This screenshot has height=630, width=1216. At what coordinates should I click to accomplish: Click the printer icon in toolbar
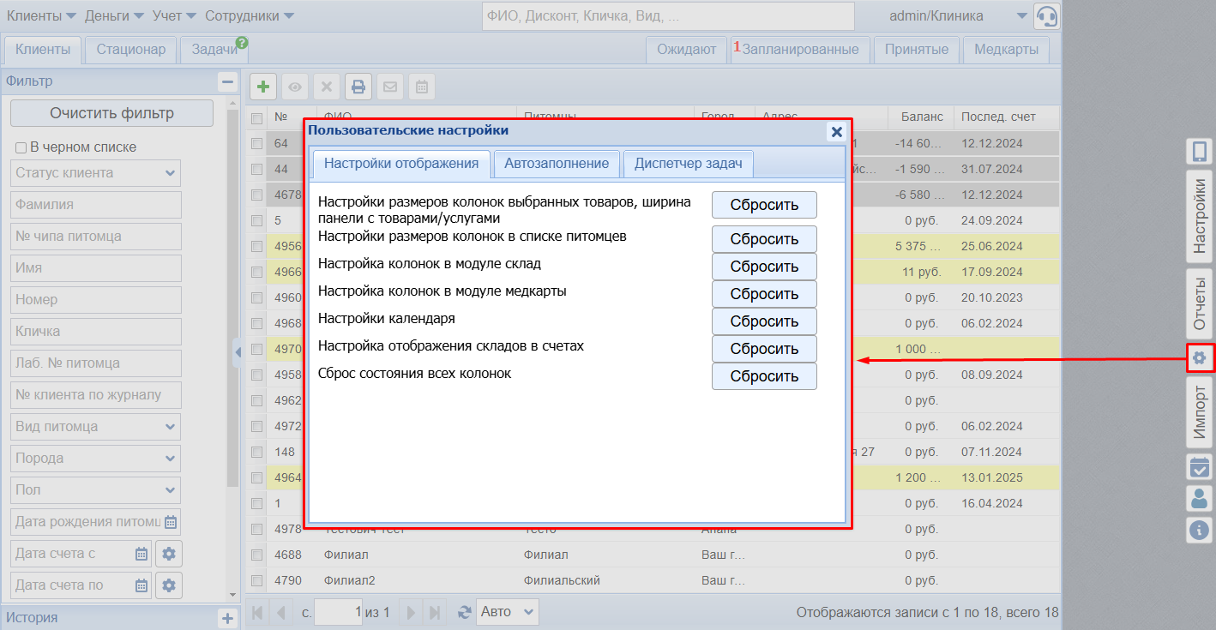[x=358, y=87]
